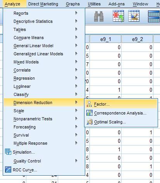This screenshot has height=183, width=160.
Task: Click the ROC Curve icon
Action: click(8, 169)
